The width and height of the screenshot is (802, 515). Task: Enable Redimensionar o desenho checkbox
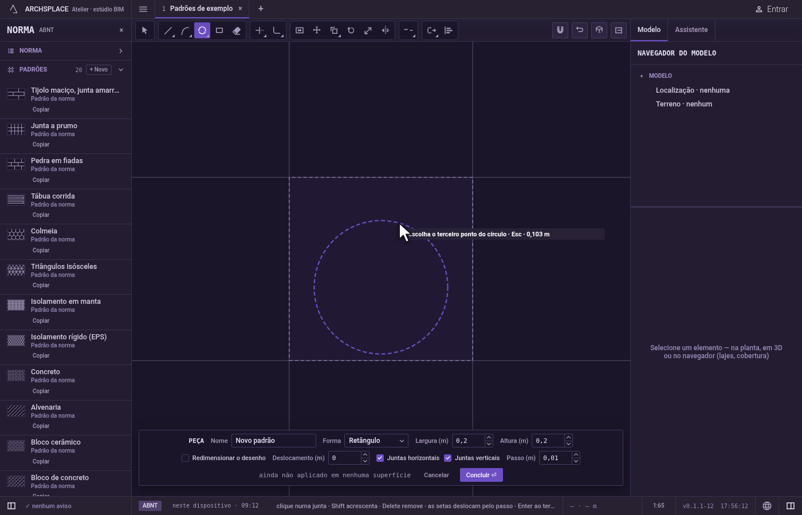coord(185,458)
